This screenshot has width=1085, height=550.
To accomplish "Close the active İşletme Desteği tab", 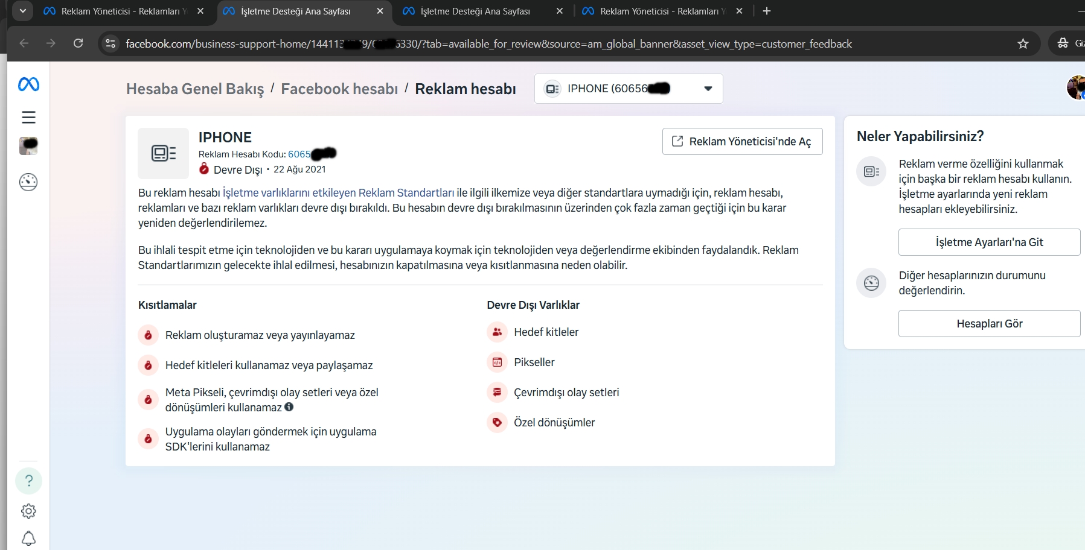I will pos(380,11).
